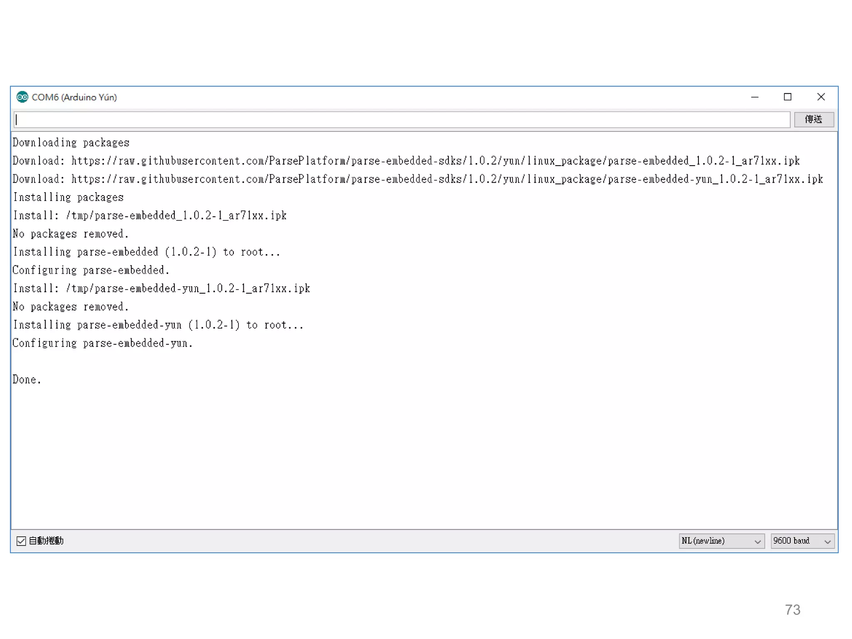The image size is (852, 639).
Task: Toggle the 自動捲動 autoscroll checkbox
Action: click(21, 541)
